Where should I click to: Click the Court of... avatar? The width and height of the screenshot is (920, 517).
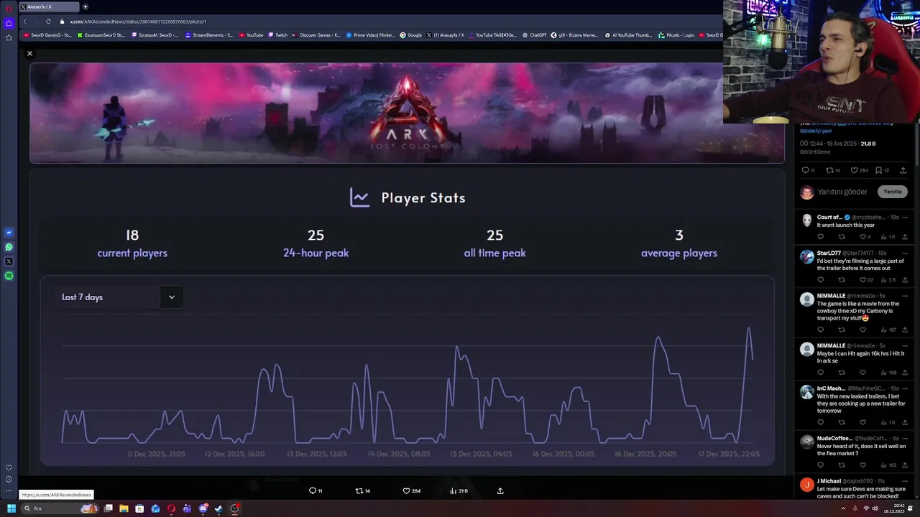(807, 220)
